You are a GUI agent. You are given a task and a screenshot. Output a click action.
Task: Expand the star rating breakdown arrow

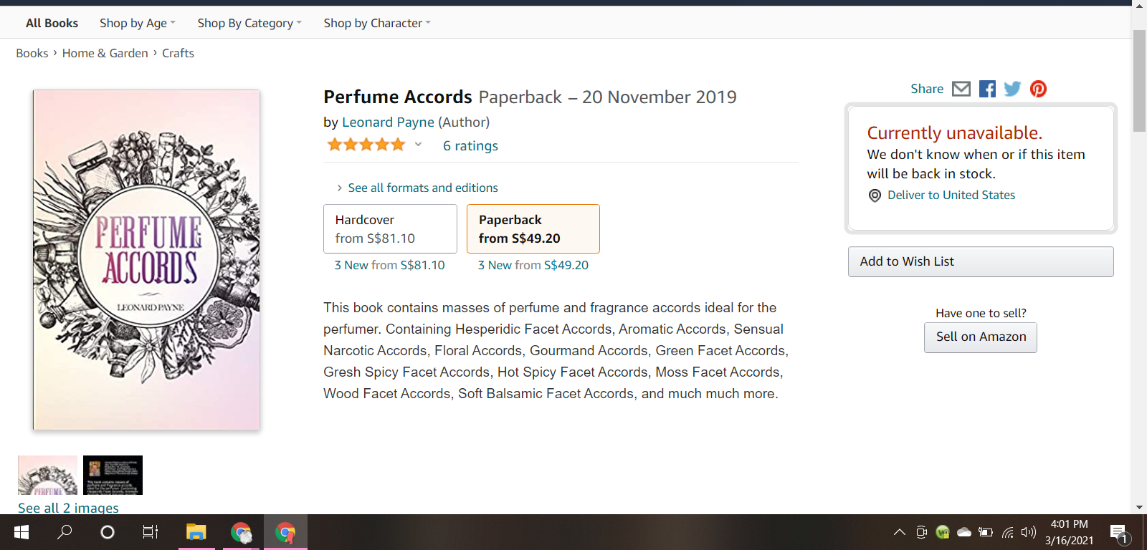(418, 145)
